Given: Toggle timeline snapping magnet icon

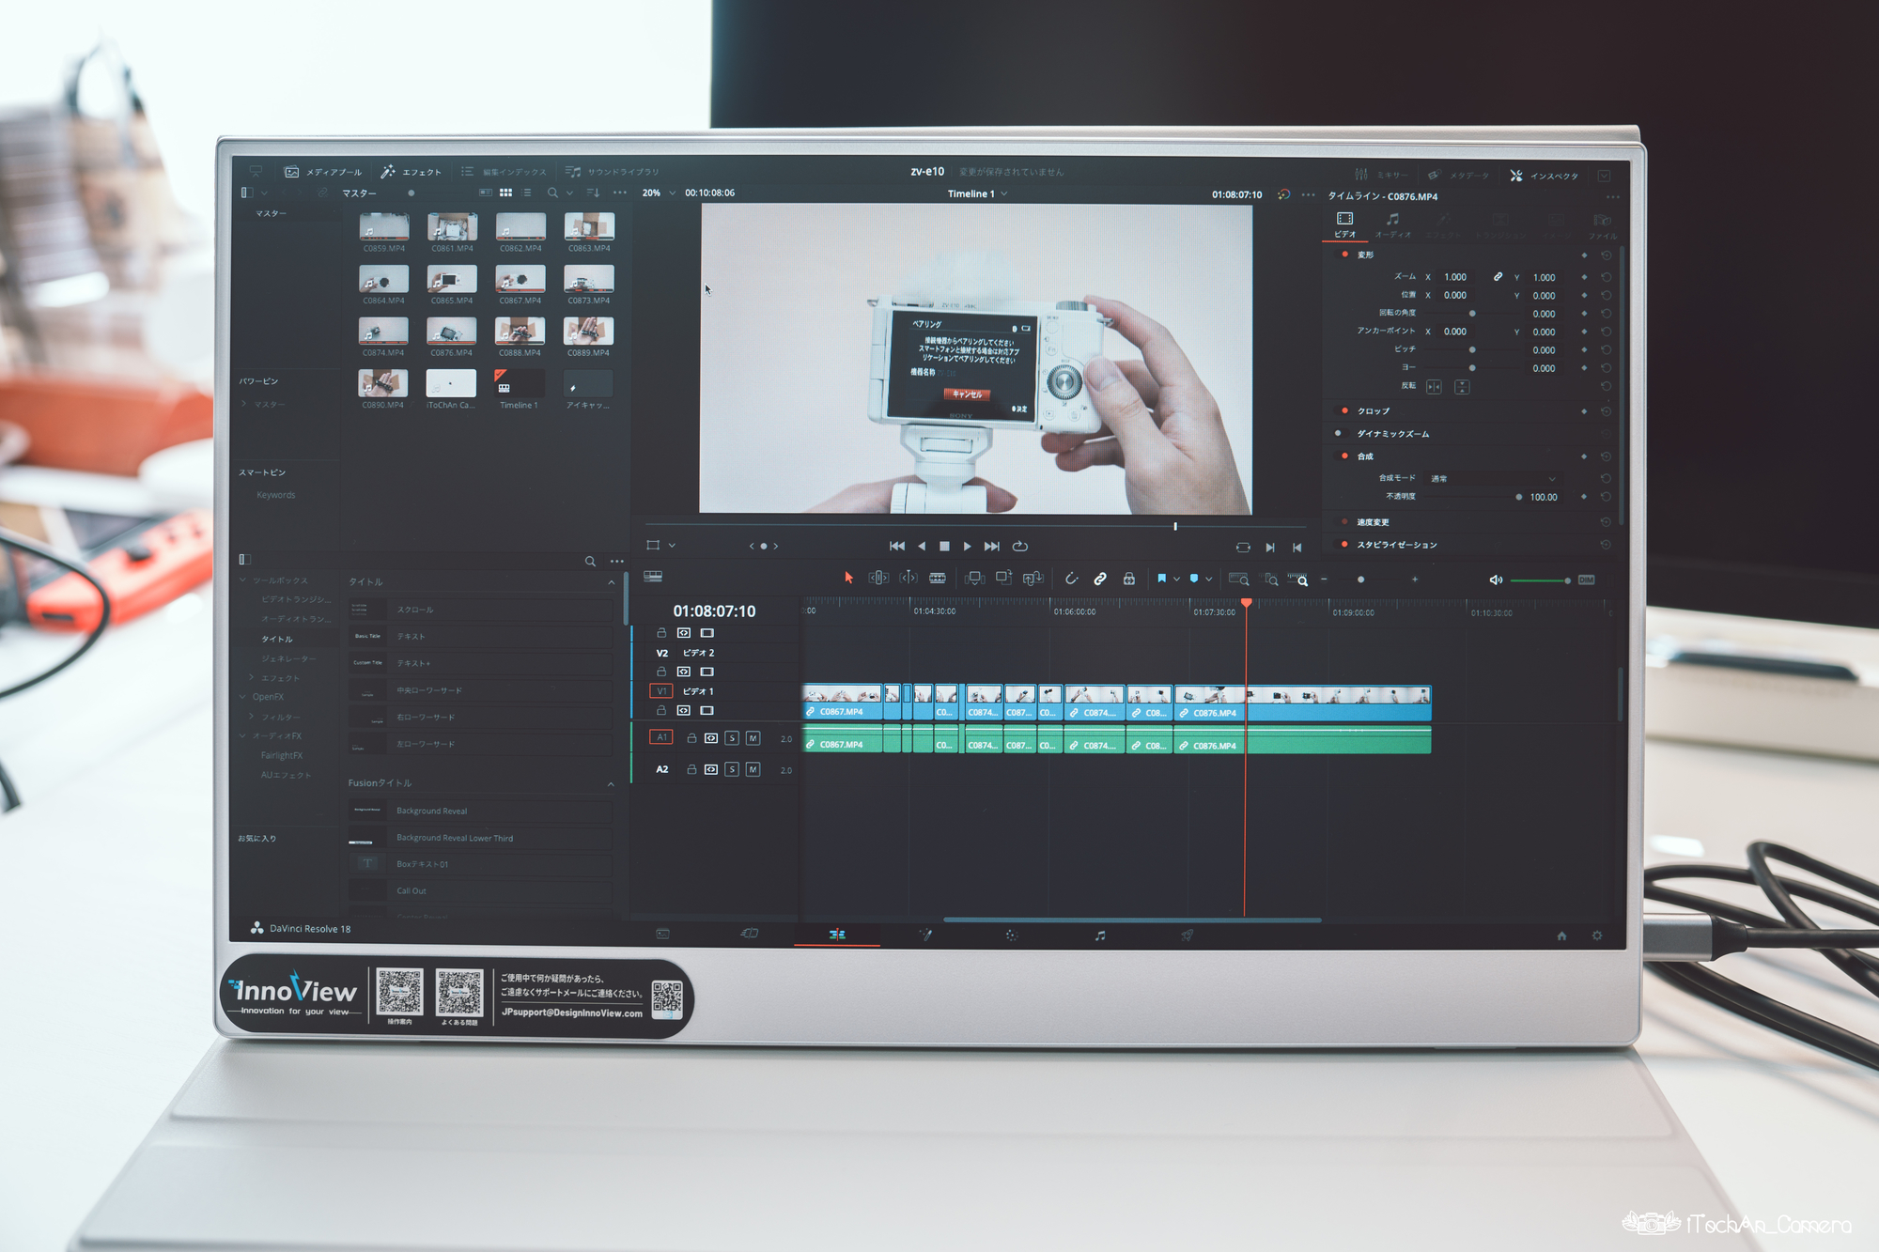Looking at the screenshot, I should coord(1071,579).
